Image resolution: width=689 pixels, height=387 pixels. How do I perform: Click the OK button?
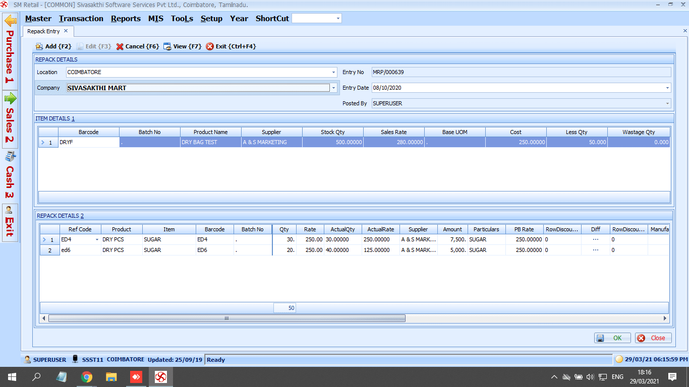click(612, 338)
